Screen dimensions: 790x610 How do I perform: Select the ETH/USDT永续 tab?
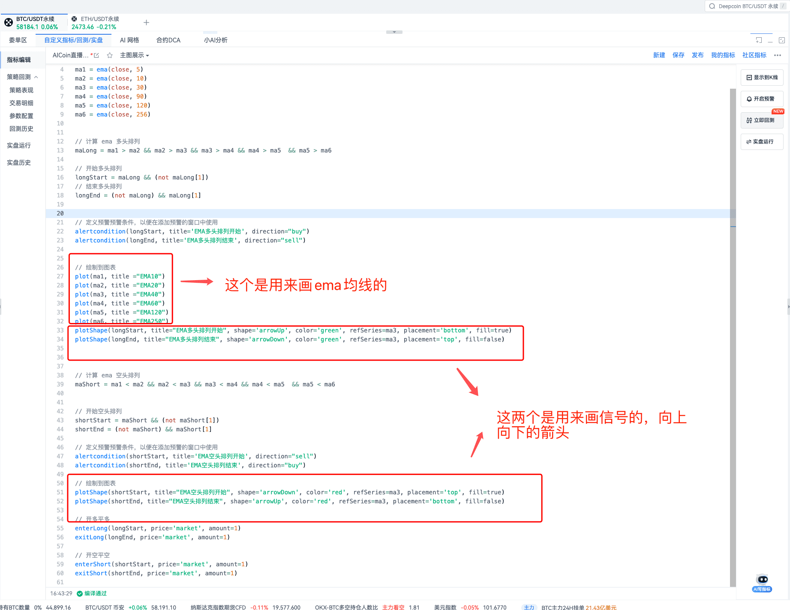(x=95, y=23)
